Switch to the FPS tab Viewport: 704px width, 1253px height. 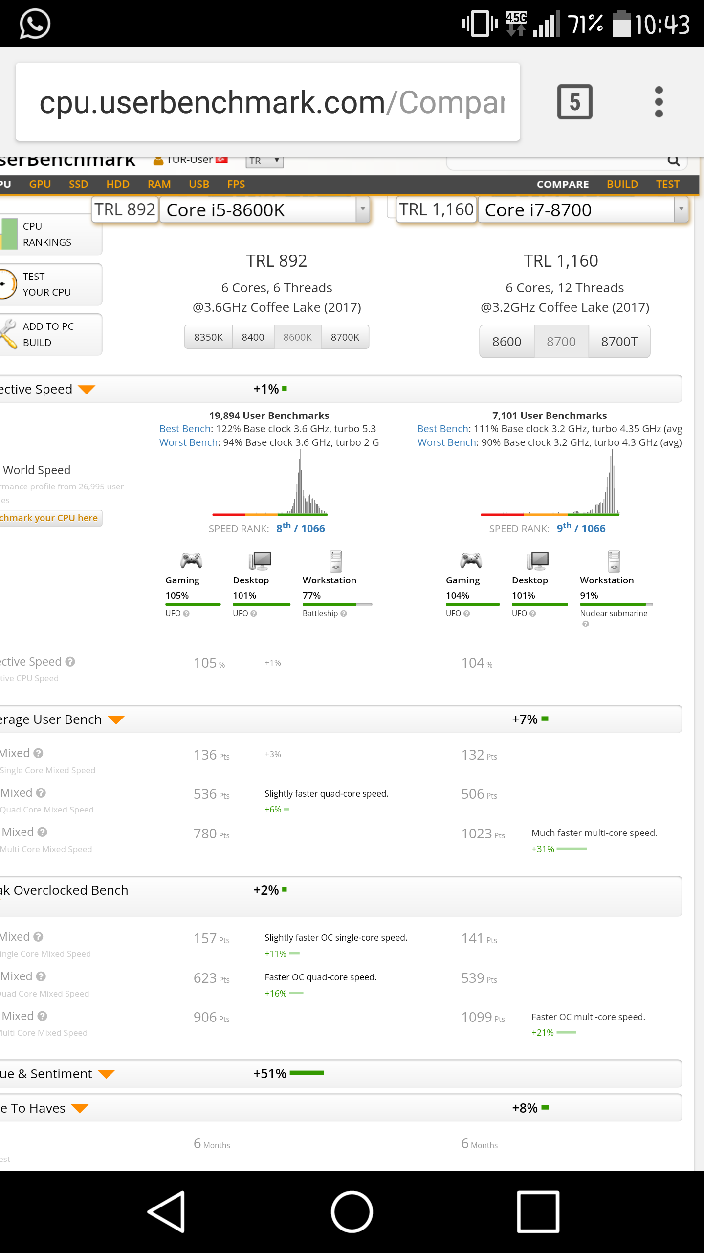tap(236, 184)
